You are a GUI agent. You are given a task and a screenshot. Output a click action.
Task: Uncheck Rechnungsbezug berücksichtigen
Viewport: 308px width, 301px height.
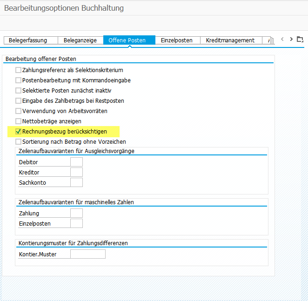coord(19,132)
